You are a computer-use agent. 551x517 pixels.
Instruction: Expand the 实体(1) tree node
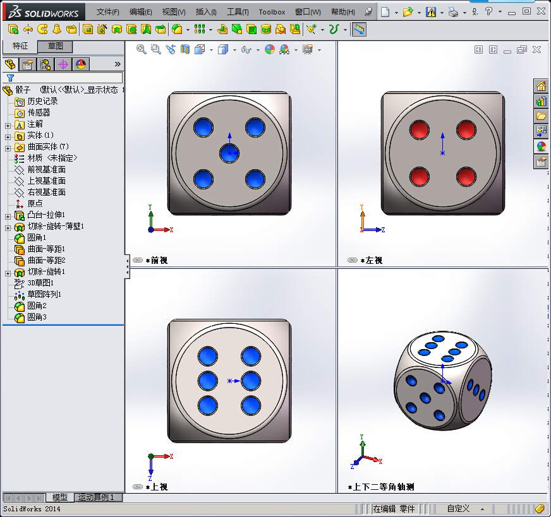pyautogui.click(x=8, y=137)
